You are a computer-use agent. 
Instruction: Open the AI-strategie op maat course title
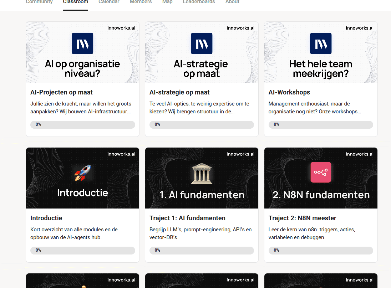click(x=179, y=92)
